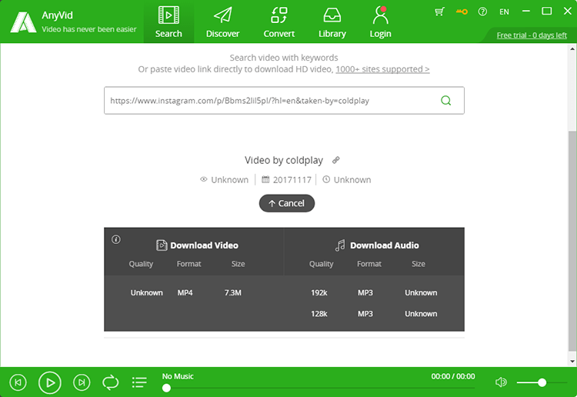This screenshot has height=397, width=577.
Task: Select the 128k MP3 audio option
Action: point(374,313)
